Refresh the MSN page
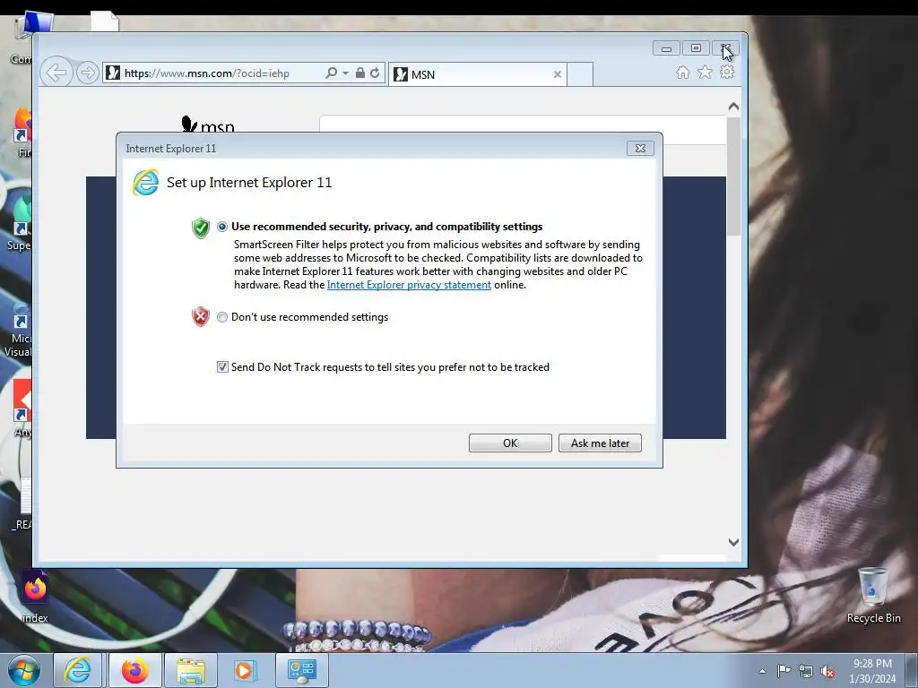The height and width of the screenshot is (688, 918). coord(375,73)
